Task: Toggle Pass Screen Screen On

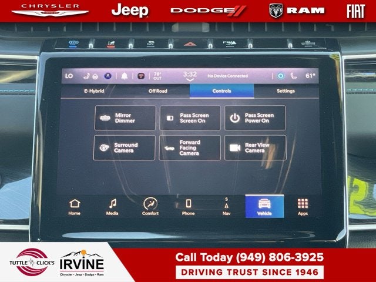Action: (190, 117)
